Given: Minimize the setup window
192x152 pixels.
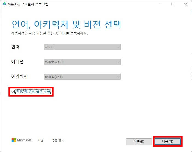Looking at the screenshot, I should click(x=161, y=4).
